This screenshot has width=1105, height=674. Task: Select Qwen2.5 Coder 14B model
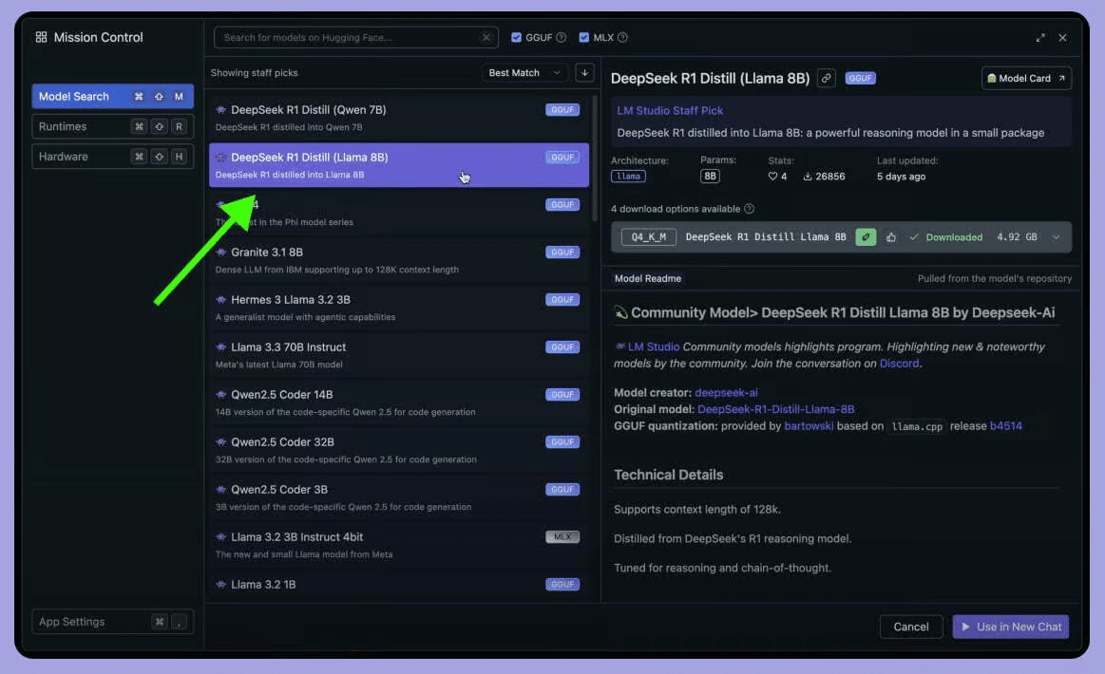click(x=399, y=403)
